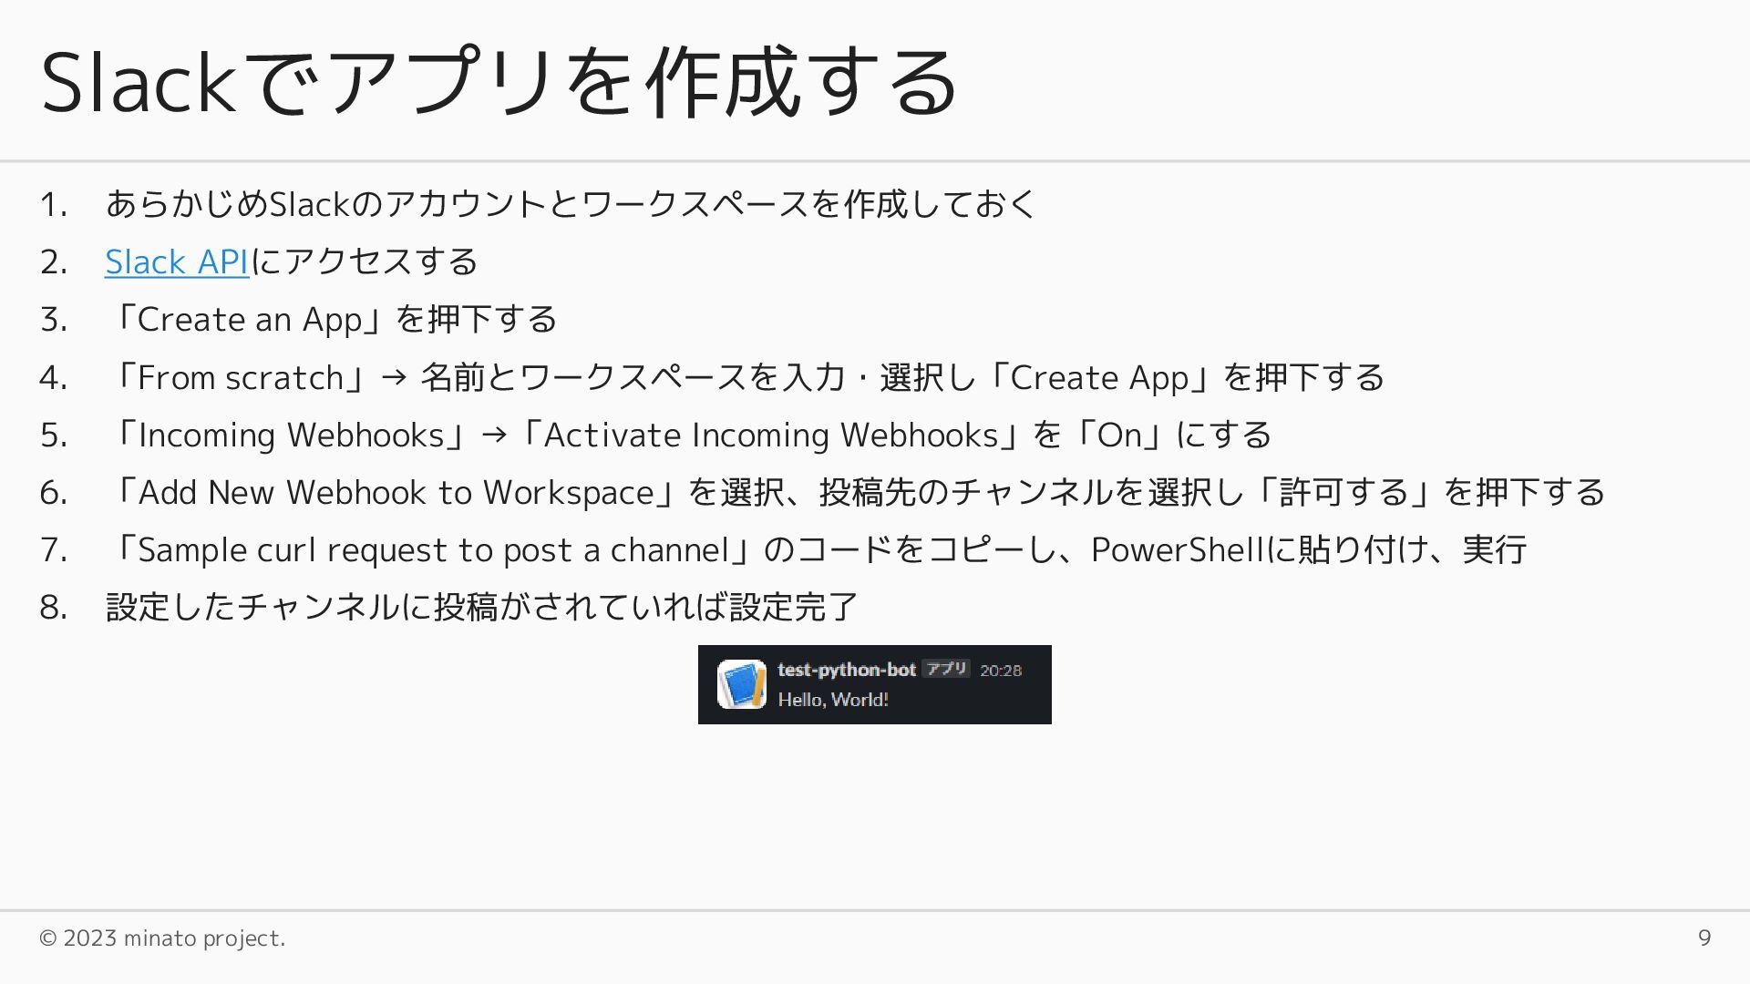Click the slide page number 9
This screenshot has width=1750, height=984.
(x=1704, y=938)
